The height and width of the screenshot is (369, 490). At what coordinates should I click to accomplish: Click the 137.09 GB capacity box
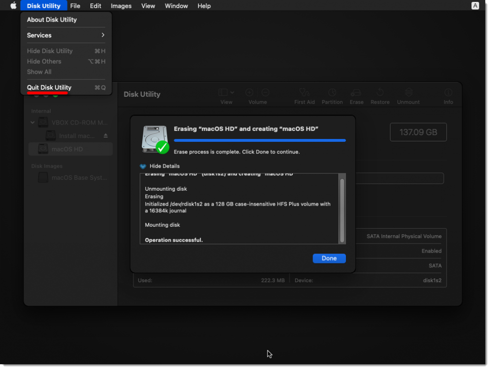418,132
